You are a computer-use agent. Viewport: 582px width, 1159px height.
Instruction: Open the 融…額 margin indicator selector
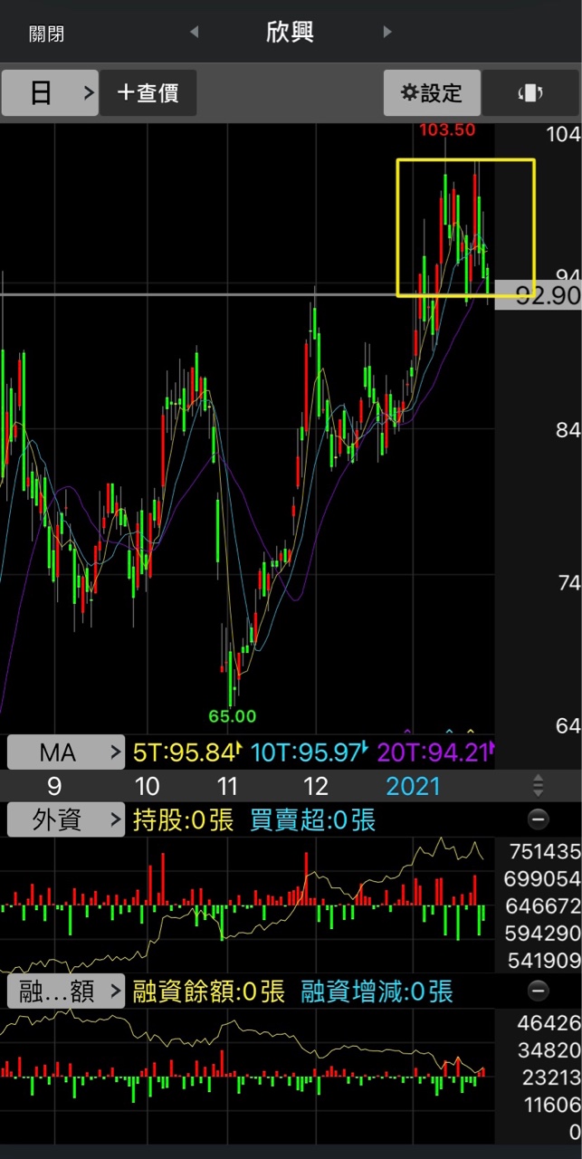(66, 991)
